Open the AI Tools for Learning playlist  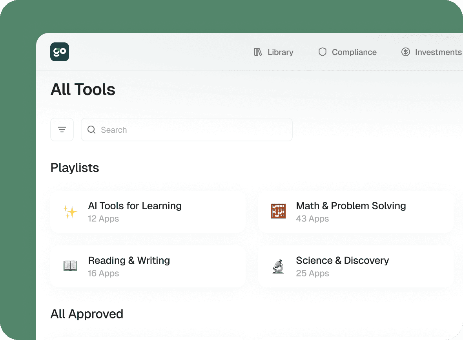click(x=148, y=212)
